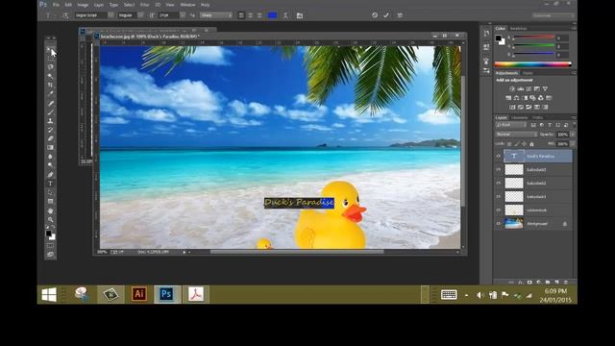615x346 pixels.
Task: Hide the babyduck1 layer
Action: coord(499,196)
